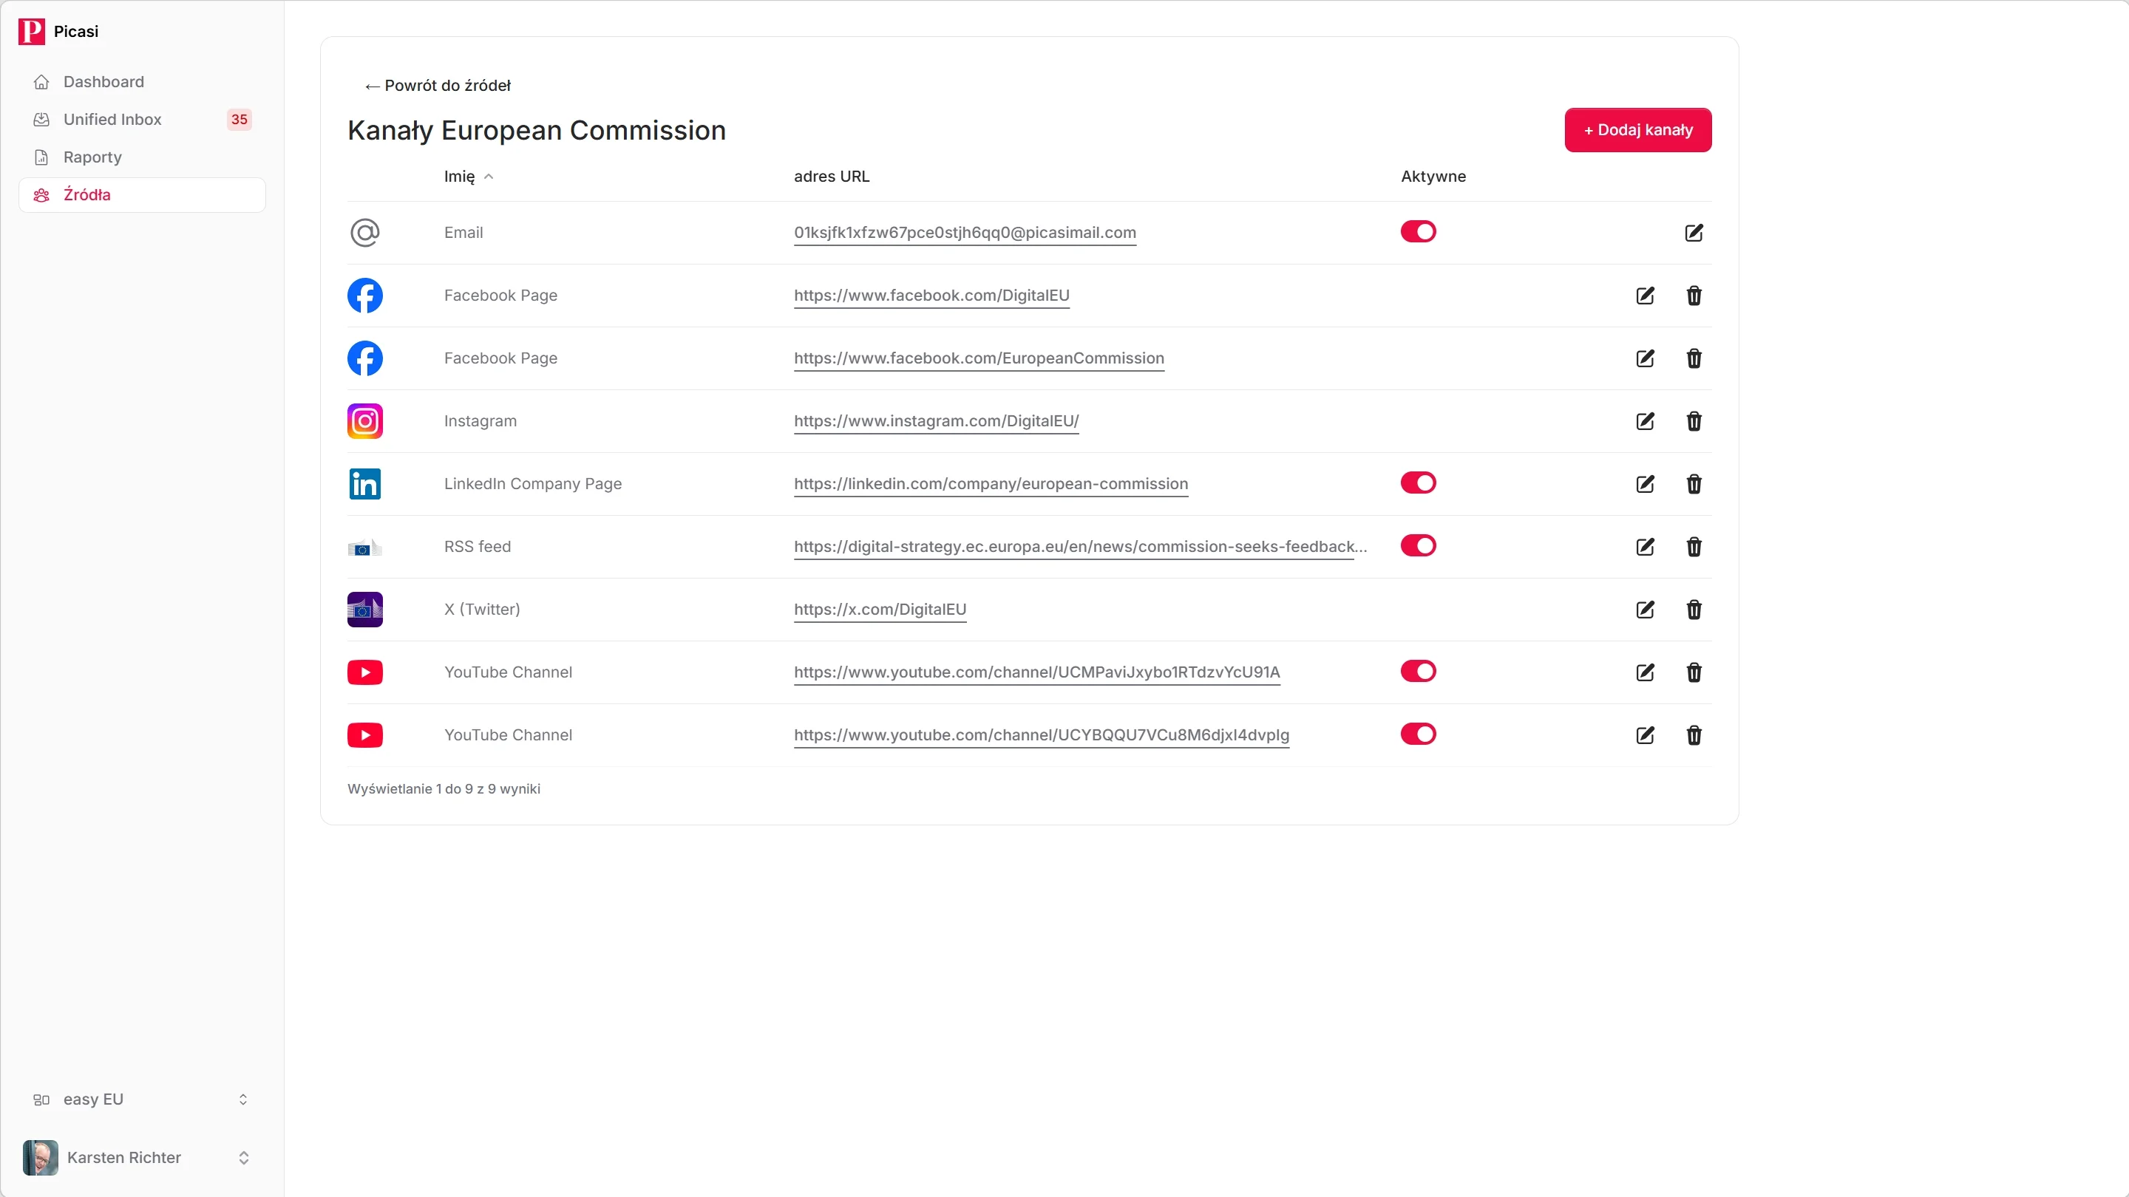Screen dimensions: 2129x1197
Task: Toggle the Email channel active switch
Action: point(1419,232)
